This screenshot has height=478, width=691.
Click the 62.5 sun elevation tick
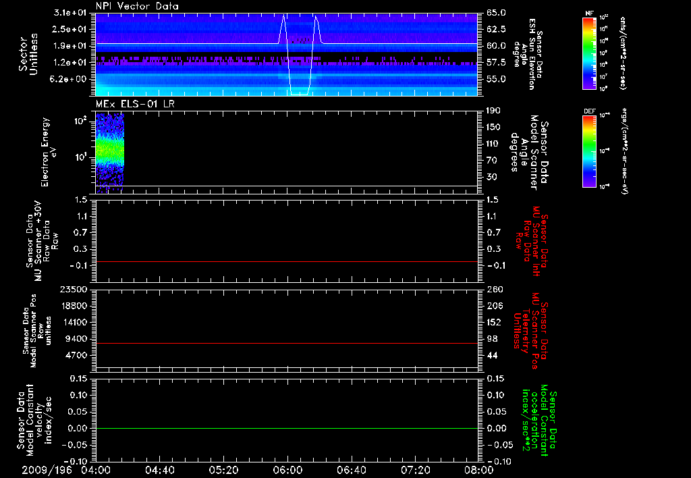496,29
